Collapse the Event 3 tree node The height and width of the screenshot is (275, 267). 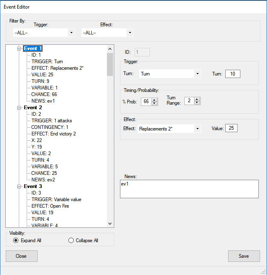(x=18, y=186)
